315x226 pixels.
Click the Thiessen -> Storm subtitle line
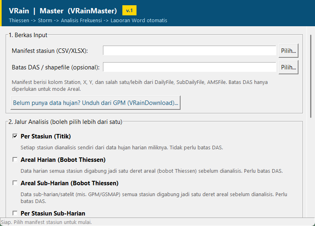(x=88, y=20)
